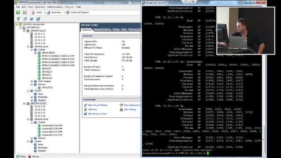Click the New Resource Pool icon
The image size is (281, 158).
[85, 114]
